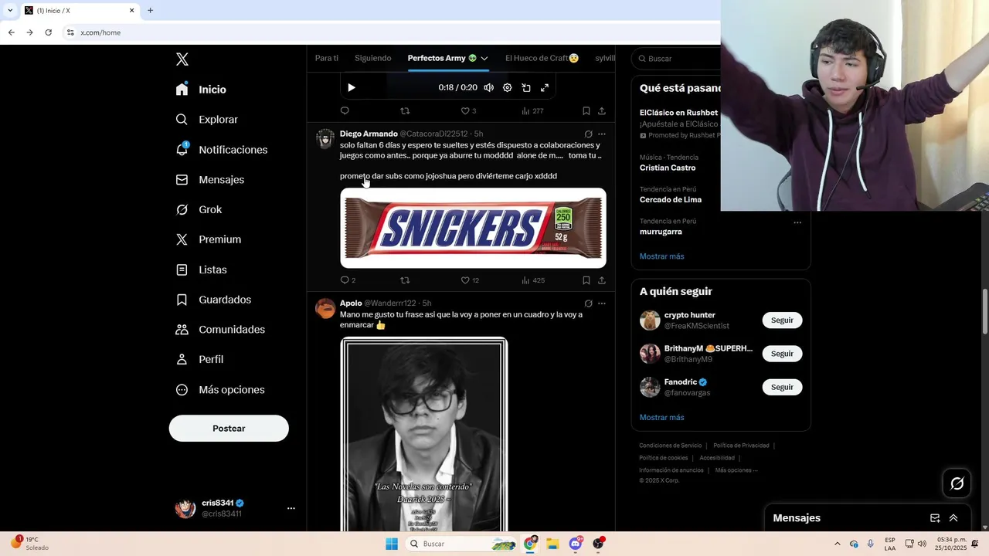Play the video in the top post
Screen dimensions: 989x556
coord(352,88)
